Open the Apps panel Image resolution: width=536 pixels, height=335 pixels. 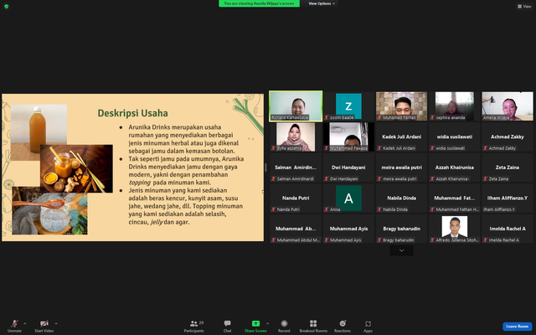(368, 326)
